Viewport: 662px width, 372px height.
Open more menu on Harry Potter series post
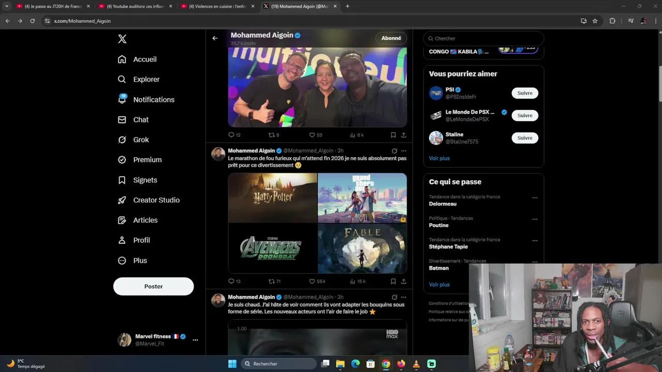coord(403,298)
